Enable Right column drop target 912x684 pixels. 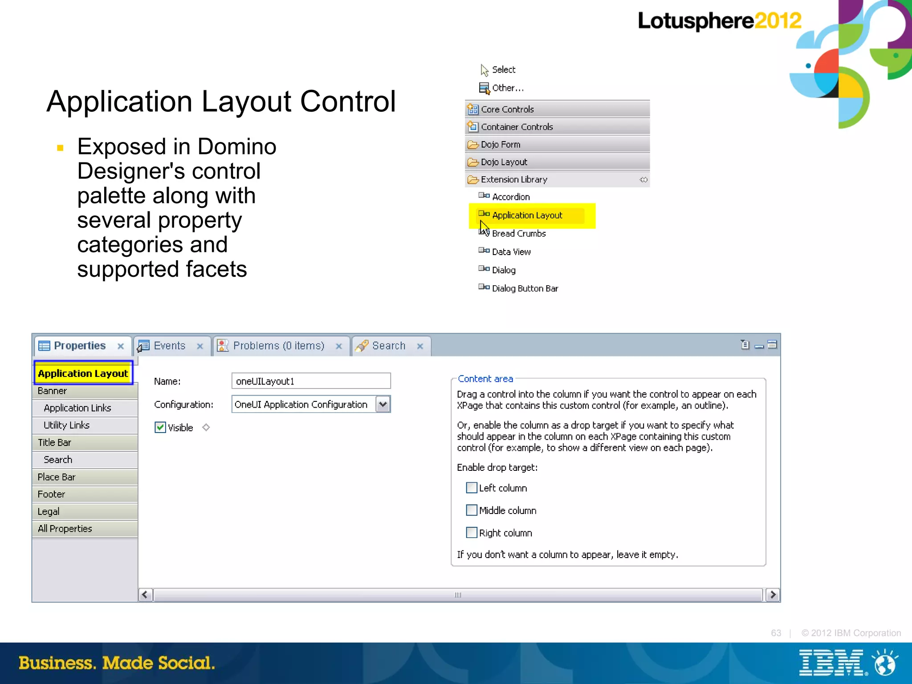click(472, 532)
